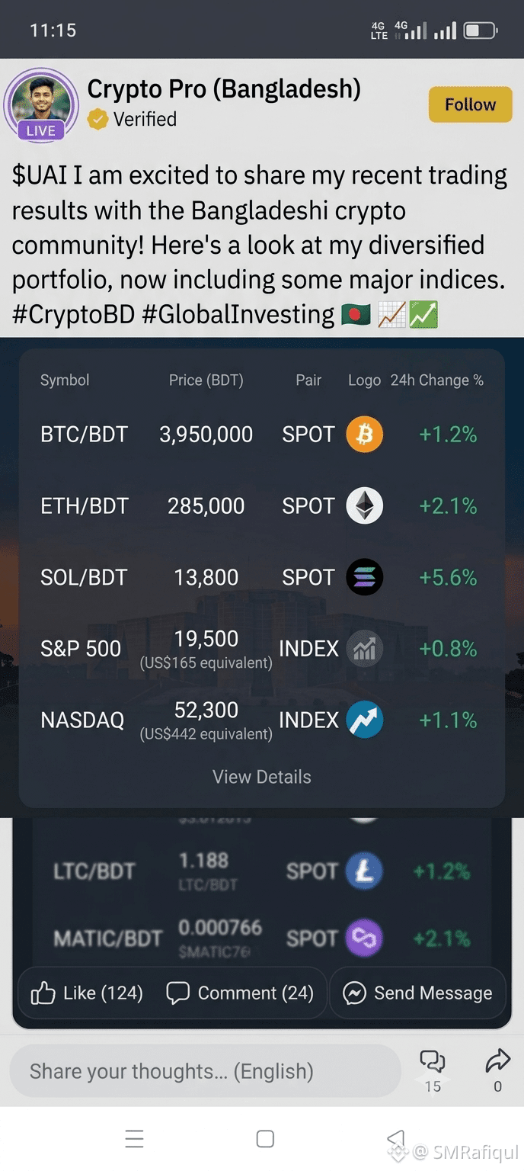Tap Send Message button
The height and width of the screenshot is (1171, 524).
pos(418,993)
